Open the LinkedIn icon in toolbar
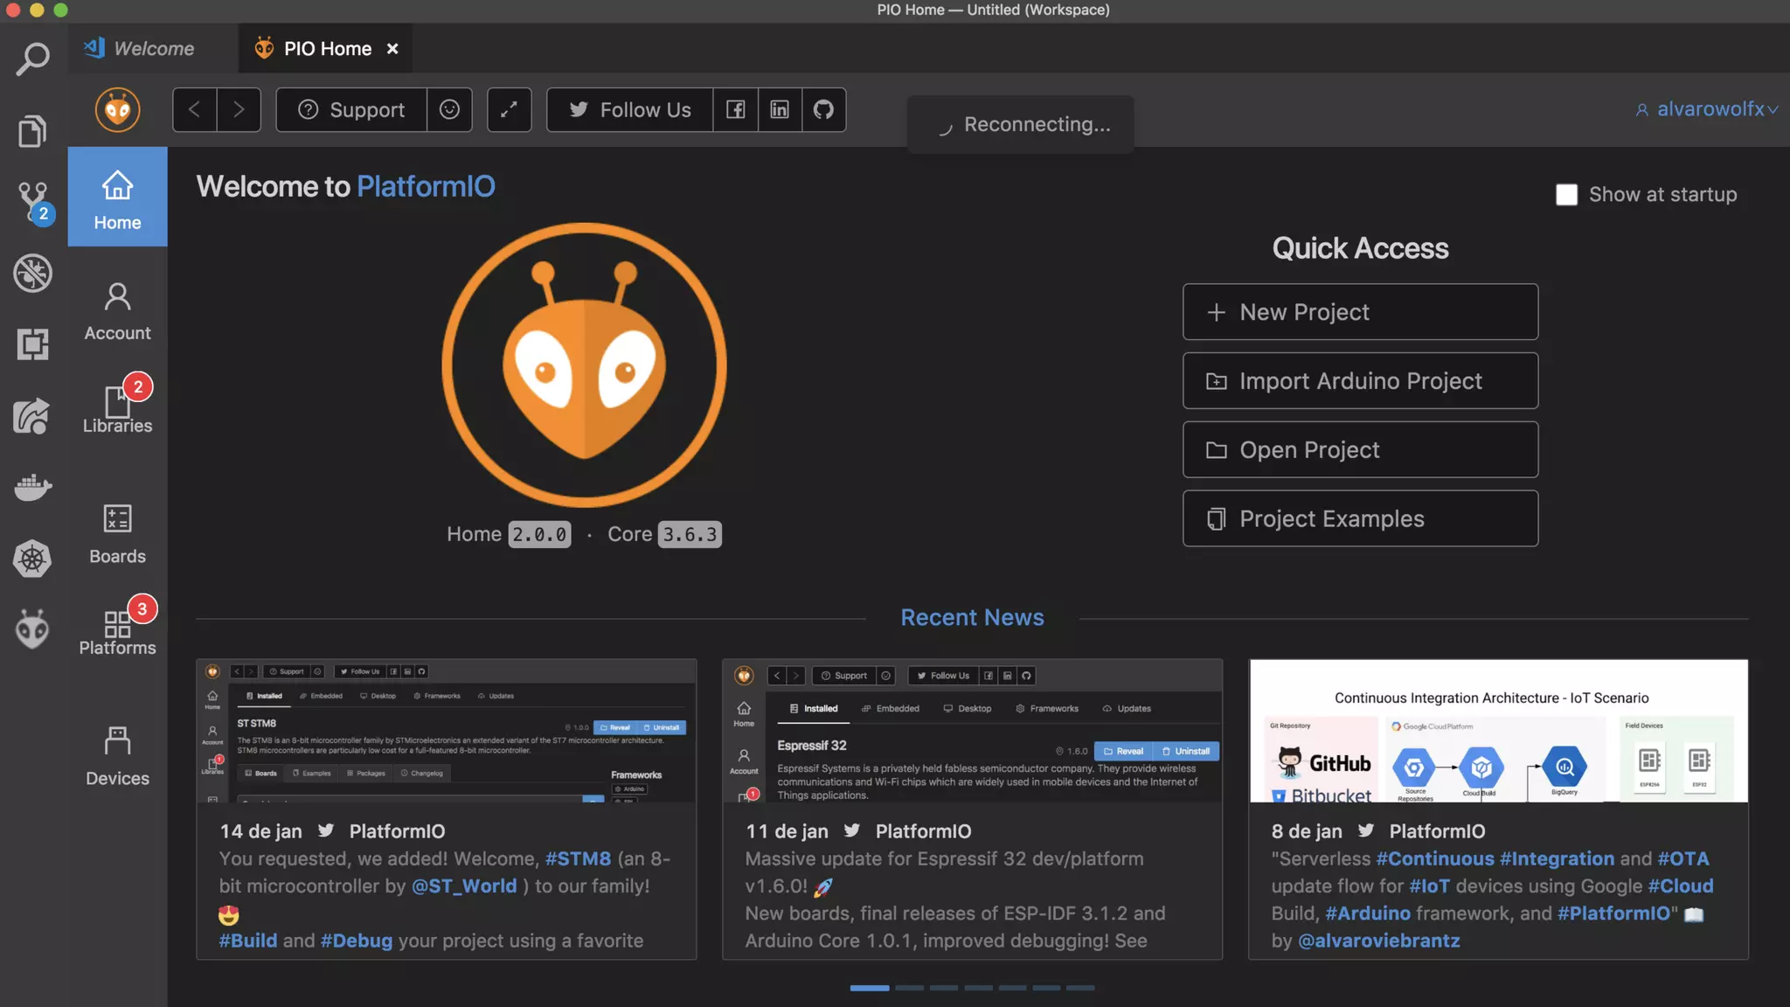 point(779,109)
